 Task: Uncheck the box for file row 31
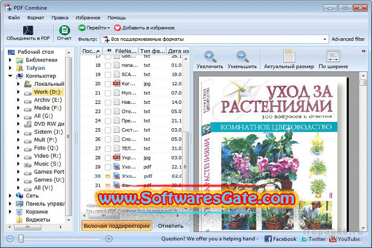point(108,185)
